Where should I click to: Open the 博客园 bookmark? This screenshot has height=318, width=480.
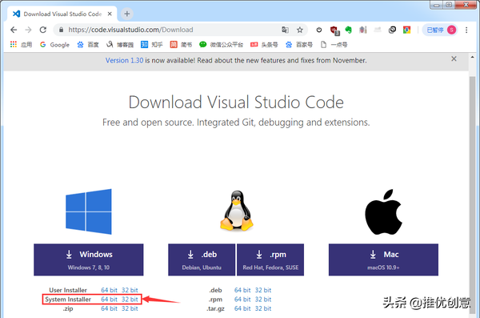click(120, 45)
